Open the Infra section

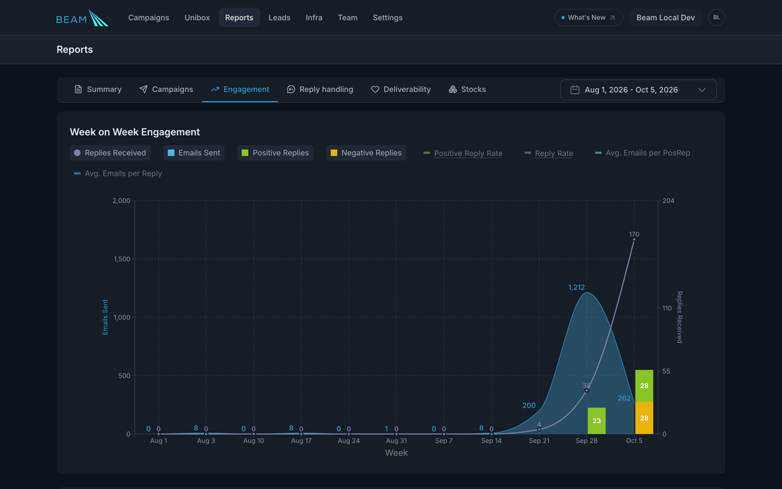[314, 18]
